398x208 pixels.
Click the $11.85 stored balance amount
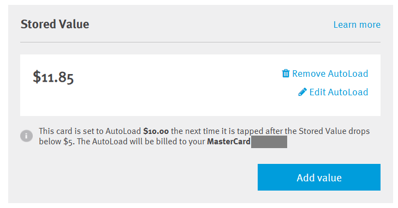click(54, 77)
